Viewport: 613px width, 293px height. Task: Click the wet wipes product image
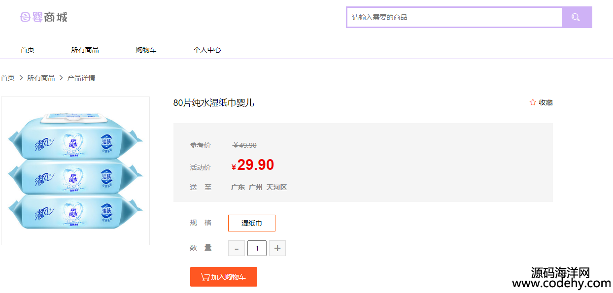coord(75,171)
